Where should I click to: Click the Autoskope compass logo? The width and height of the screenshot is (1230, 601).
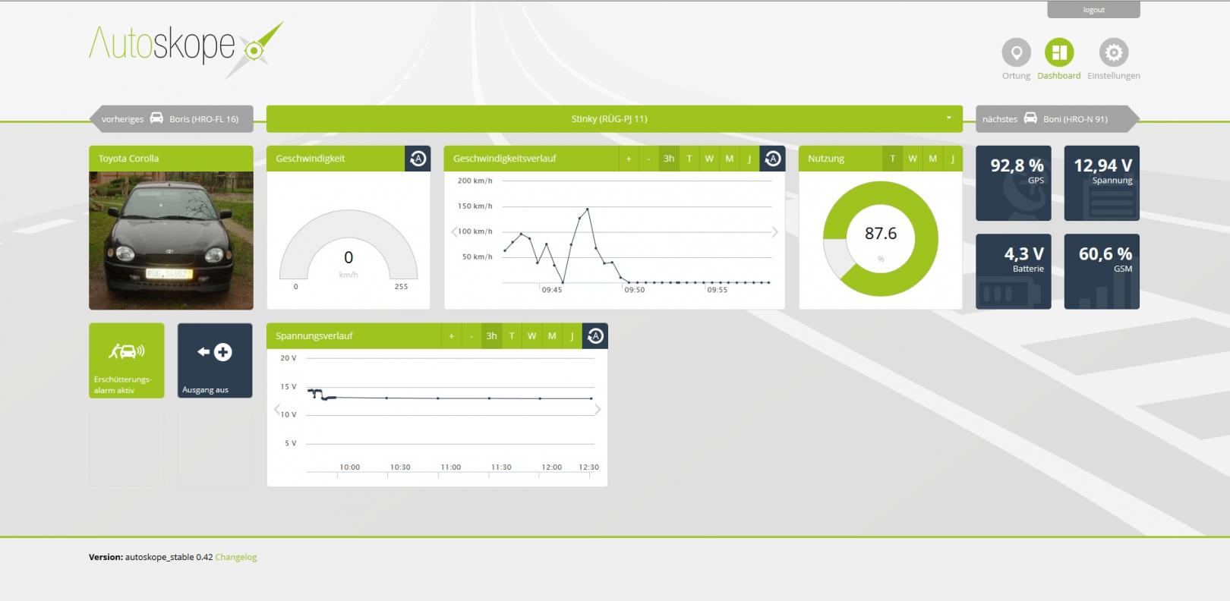[255, 50]
